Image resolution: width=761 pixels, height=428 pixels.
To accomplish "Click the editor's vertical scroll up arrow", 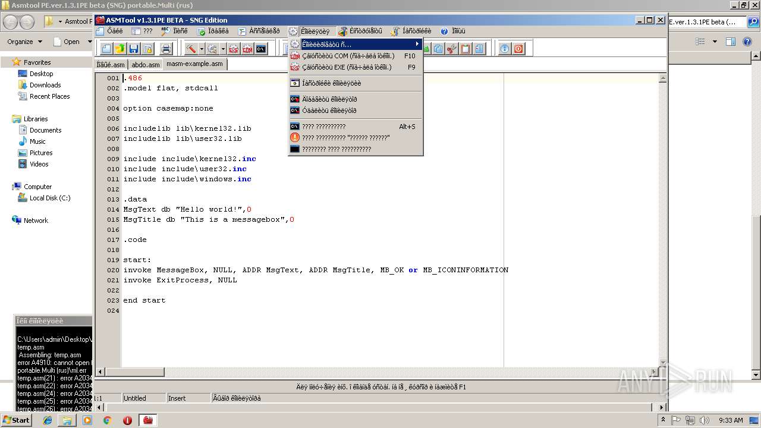I will pos(662,78).
